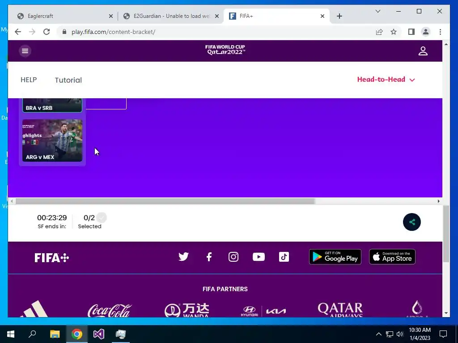Open the user profile icon
The height and width of the screenshot is (343, 458).
tap(423, 51)
